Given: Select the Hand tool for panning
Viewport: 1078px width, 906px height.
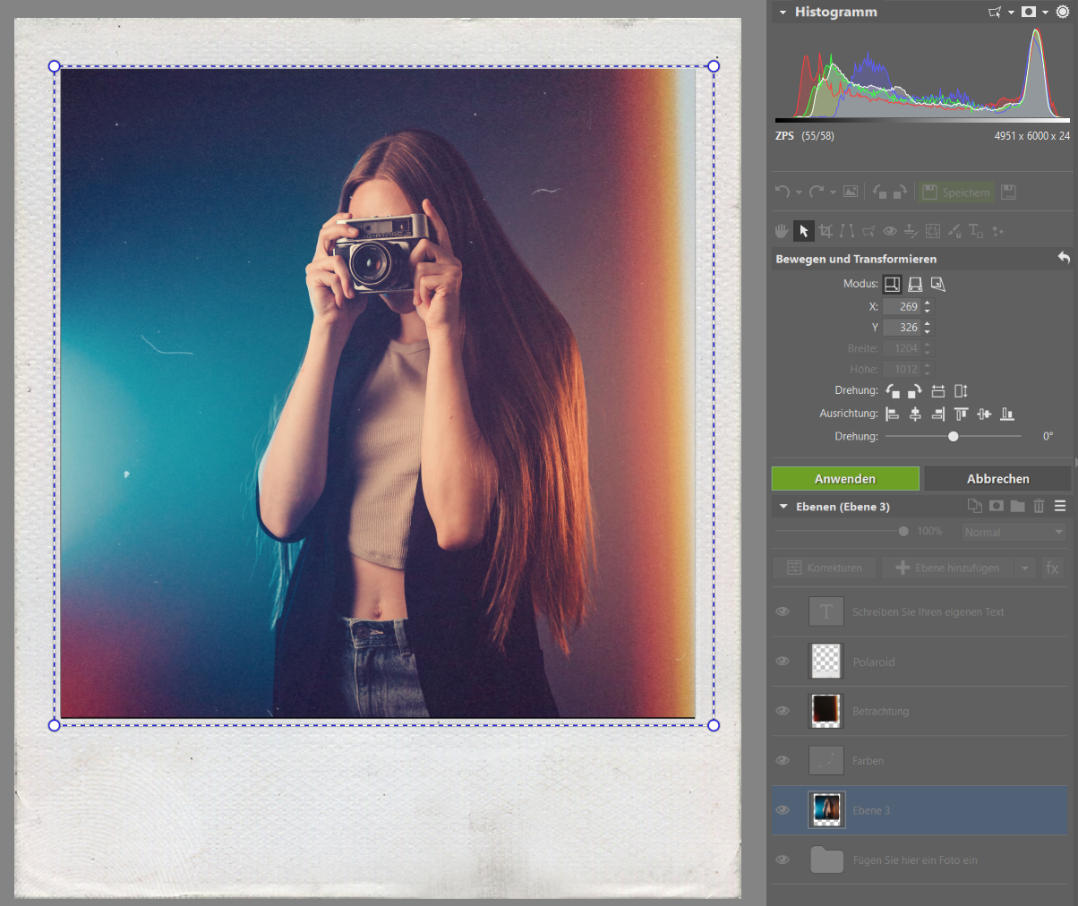Looking at the screenshot, I should pos(781,231).
